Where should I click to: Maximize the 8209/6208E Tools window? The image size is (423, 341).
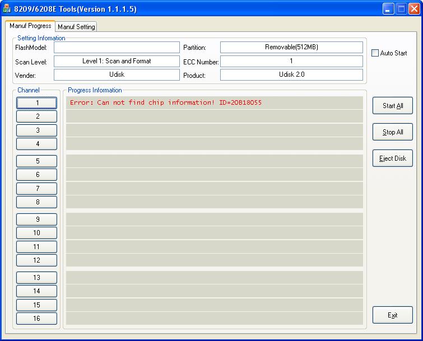tap(401, 9)
